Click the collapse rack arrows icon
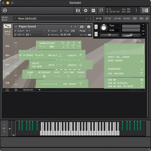Viewport: 151px width, 151px height. (147, 18)
